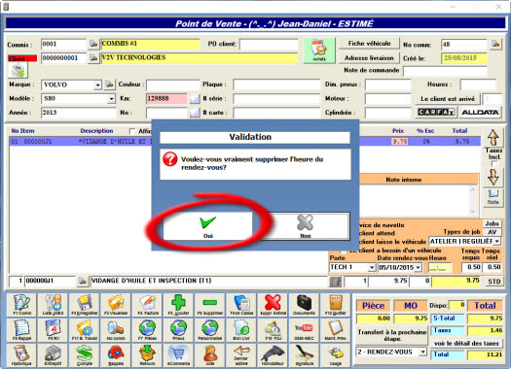Screen dimensions: 511x369
Task: Open F9 RV calendar icon
Action: (x=53, y=330)
